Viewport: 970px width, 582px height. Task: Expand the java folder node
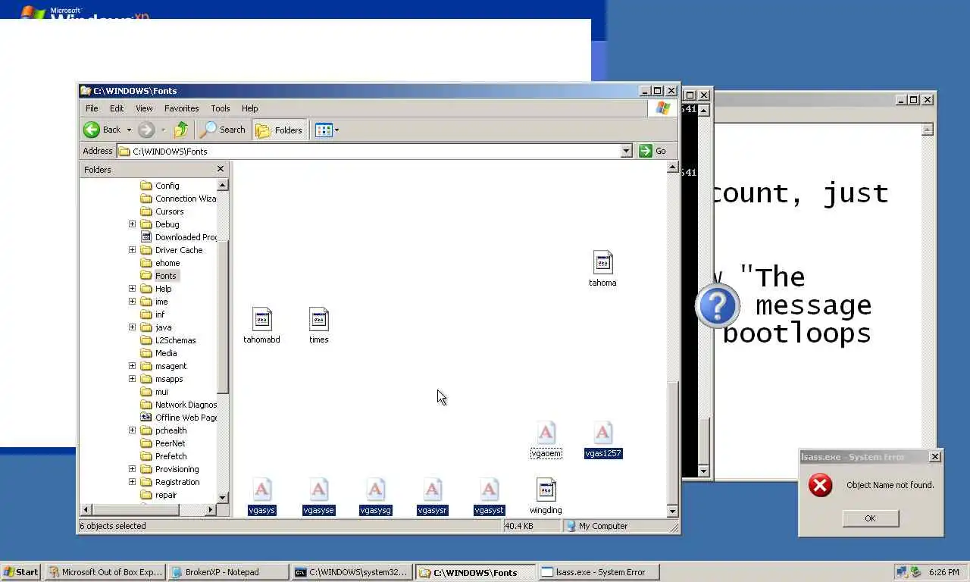click(x=132, y=327)
